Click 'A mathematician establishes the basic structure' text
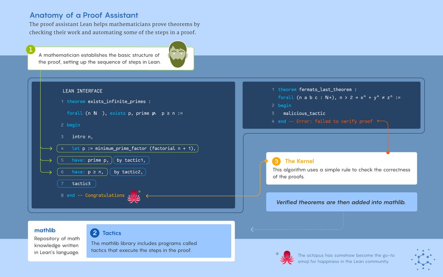The image size is (443, 277). [x=99, y=59]
